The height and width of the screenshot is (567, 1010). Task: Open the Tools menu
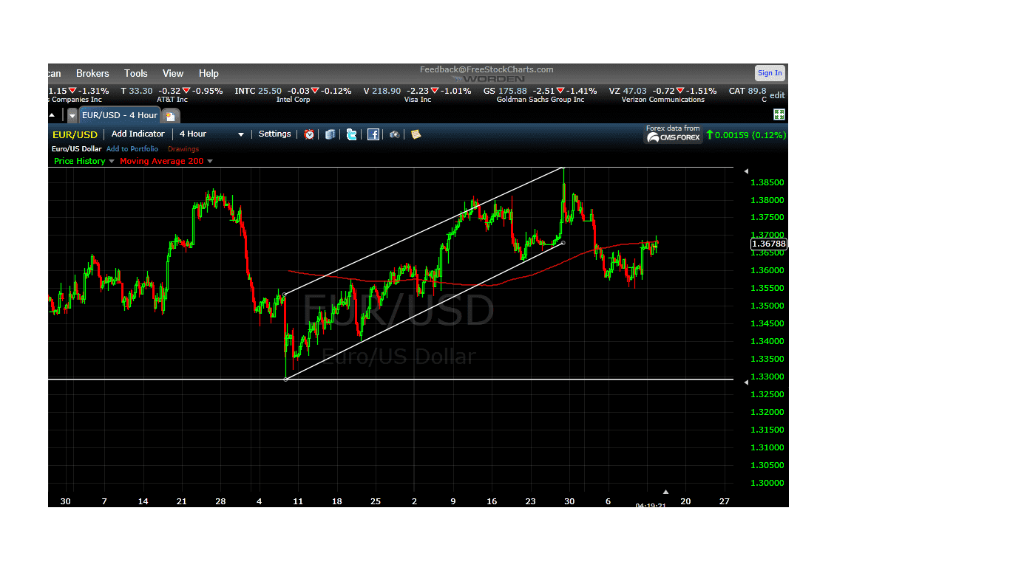tap(135, 73)
